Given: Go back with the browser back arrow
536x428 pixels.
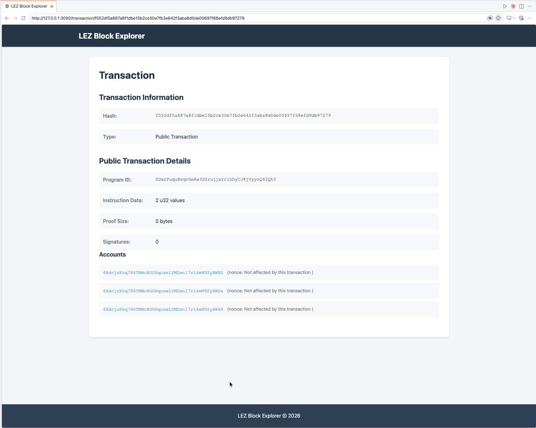Looking at the screenshot, I should [7, 18].
